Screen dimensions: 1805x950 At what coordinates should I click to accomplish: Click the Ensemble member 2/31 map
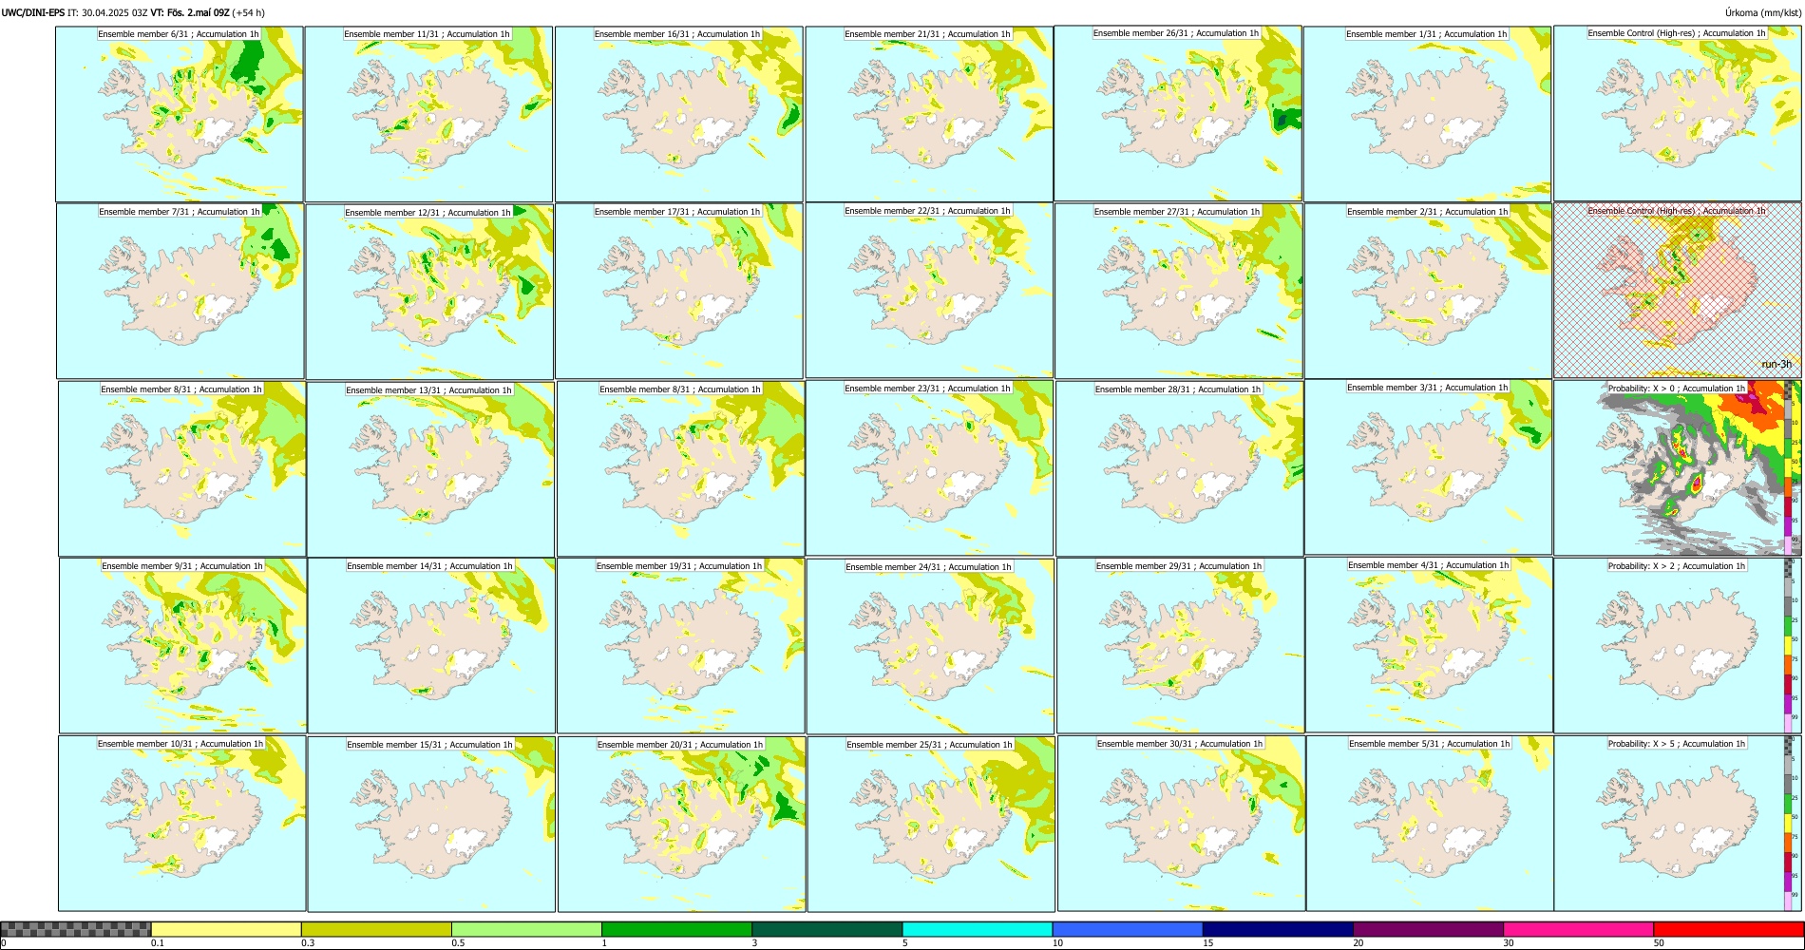click(1428, 292)
